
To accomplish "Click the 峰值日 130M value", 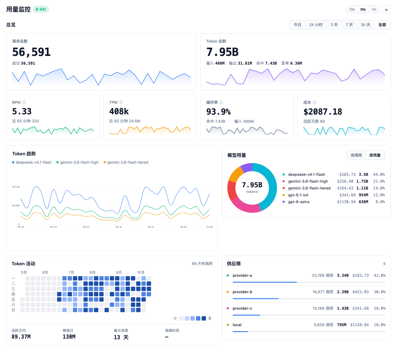I will click(69, 337).
